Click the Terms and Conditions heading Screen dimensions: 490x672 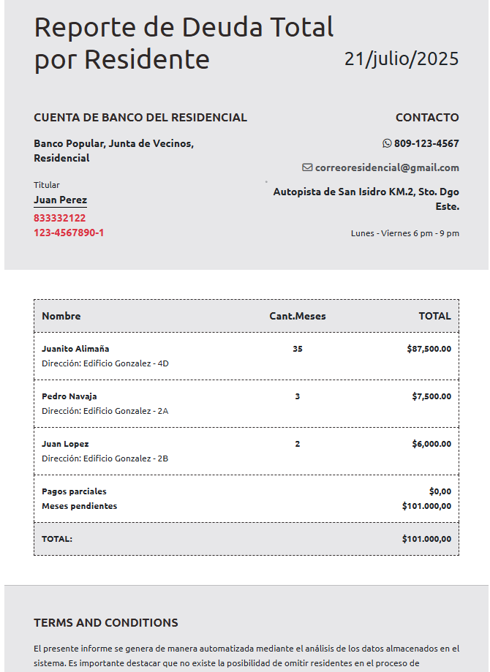[x=106, y=622]
